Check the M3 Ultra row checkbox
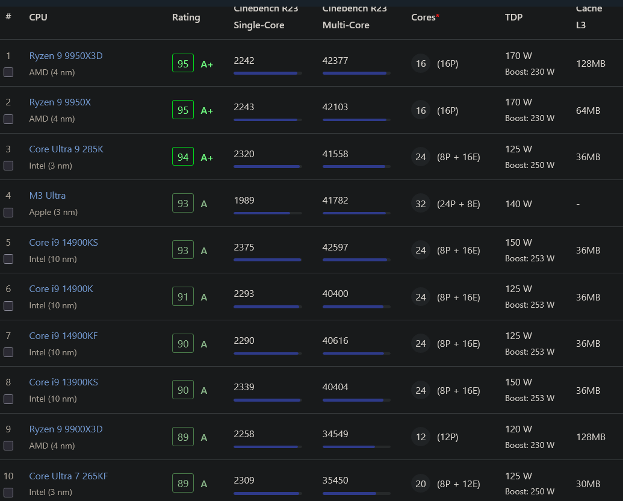The height and width of the screenshot is (501, 623). pyautogui.click(x=8, y=213)
